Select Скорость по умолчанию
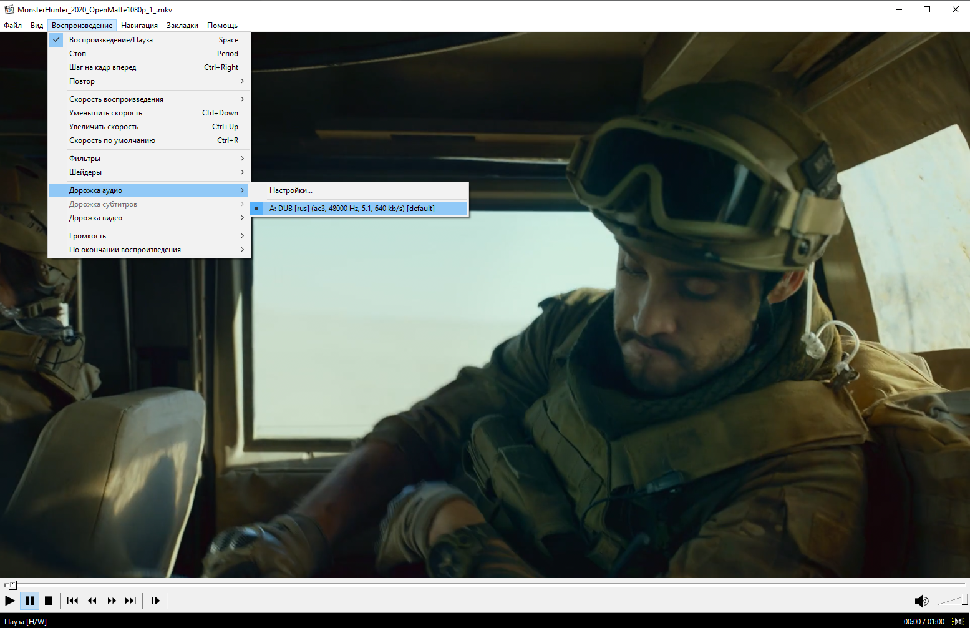970x628 pixels. [150, 140]
